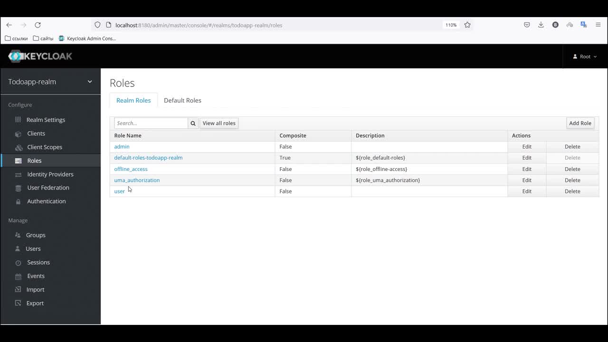Screen dimensions: 608x342
Task: Delete the offline_access role
Action: tap(572, 169)
